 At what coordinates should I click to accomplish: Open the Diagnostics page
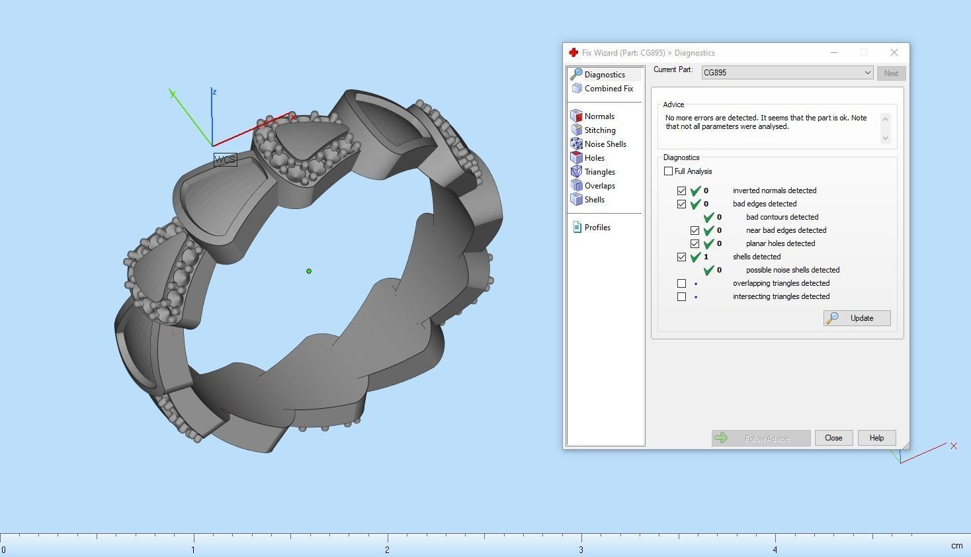(605, 74)
